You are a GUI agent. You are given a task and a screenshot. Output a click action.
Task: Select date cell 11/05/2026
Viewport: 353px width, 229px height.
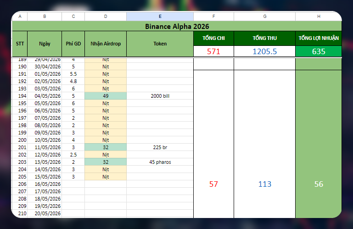[x=45, y=147]
